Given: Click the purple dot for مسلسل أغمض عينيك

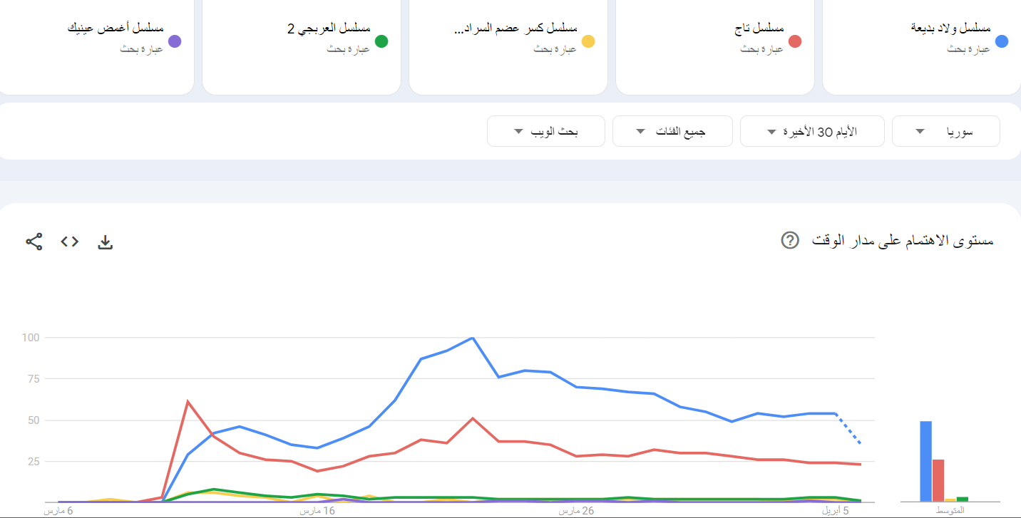Looking at the screenshot, I should coord(175,41).
